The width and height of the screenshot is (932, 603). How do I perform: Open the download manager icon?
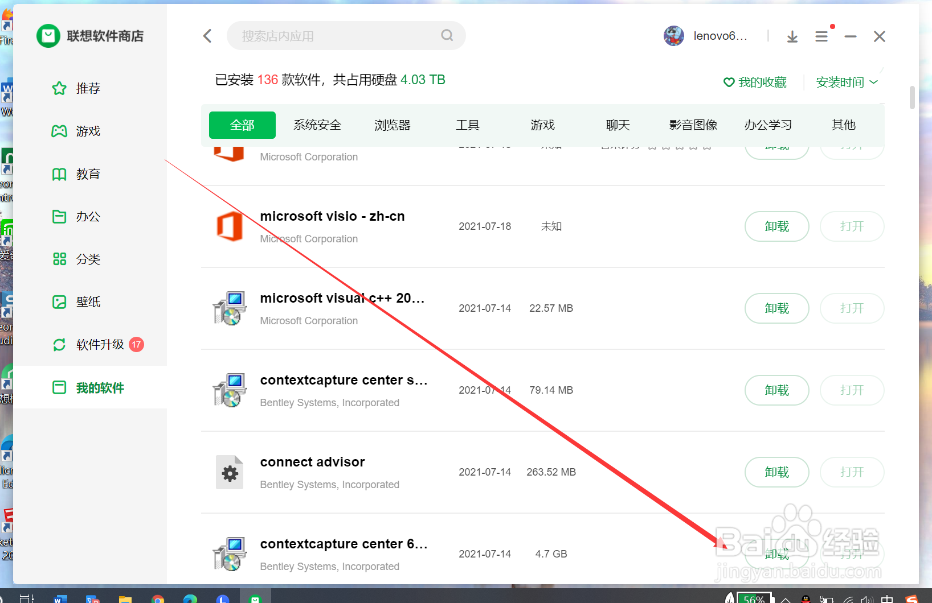(x=792, y=36)
